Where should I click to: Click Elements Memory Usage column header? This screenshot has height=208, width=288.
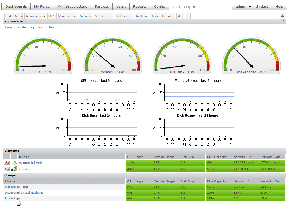[x=165, y=157]
